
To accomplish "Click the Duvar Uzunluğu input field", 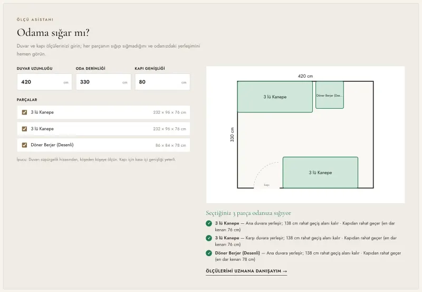I will pyautogui.click(x=44, y=82).
